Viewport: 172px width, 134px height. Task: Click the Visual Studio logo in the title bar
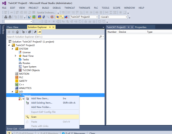(4, 3)
